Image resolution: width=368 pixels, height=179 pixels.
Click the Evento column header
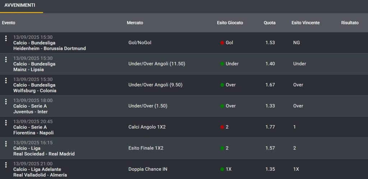(9, 23)
